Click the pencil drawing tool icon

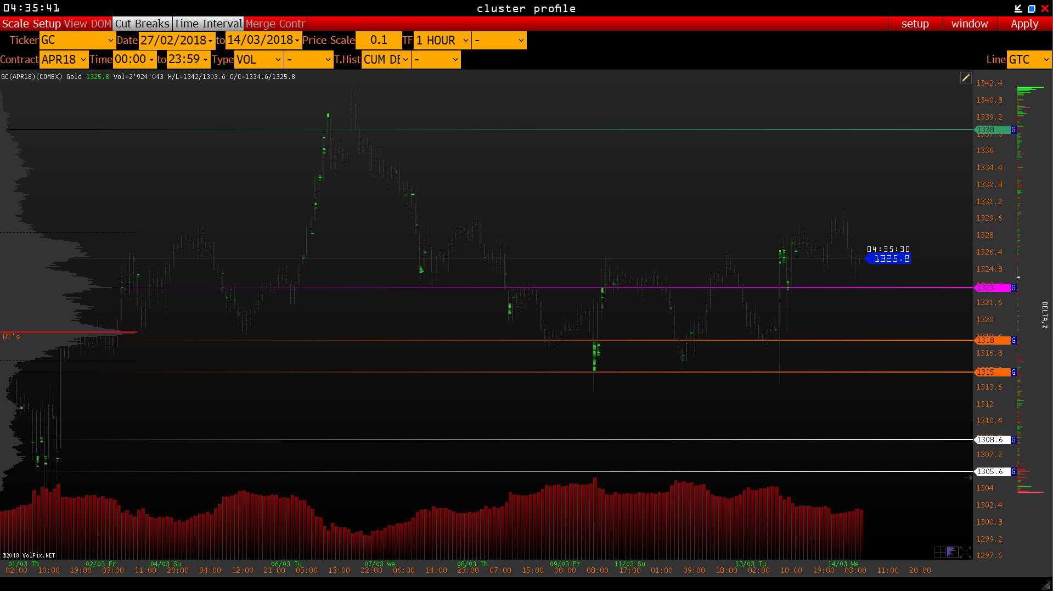[x=966, y=78]
